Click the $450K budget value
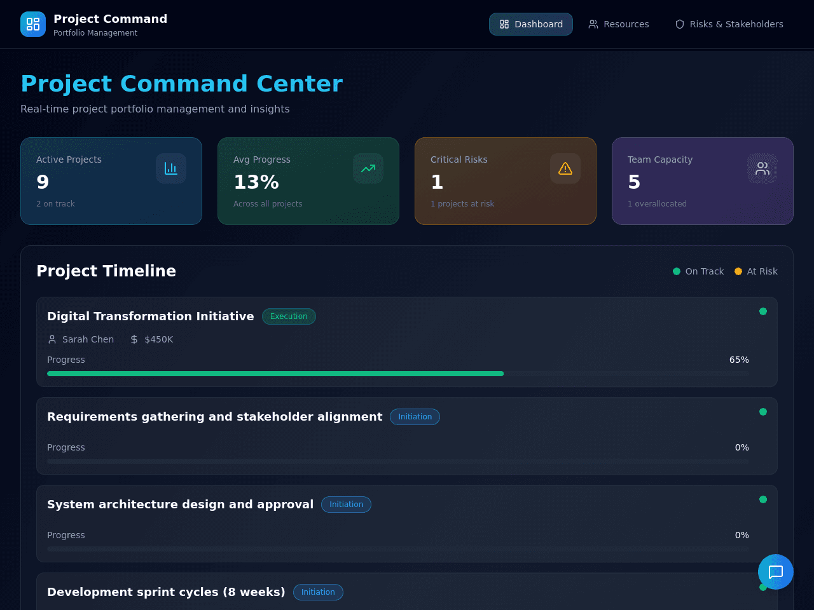 pyautogui.click(x=159, y=339)
